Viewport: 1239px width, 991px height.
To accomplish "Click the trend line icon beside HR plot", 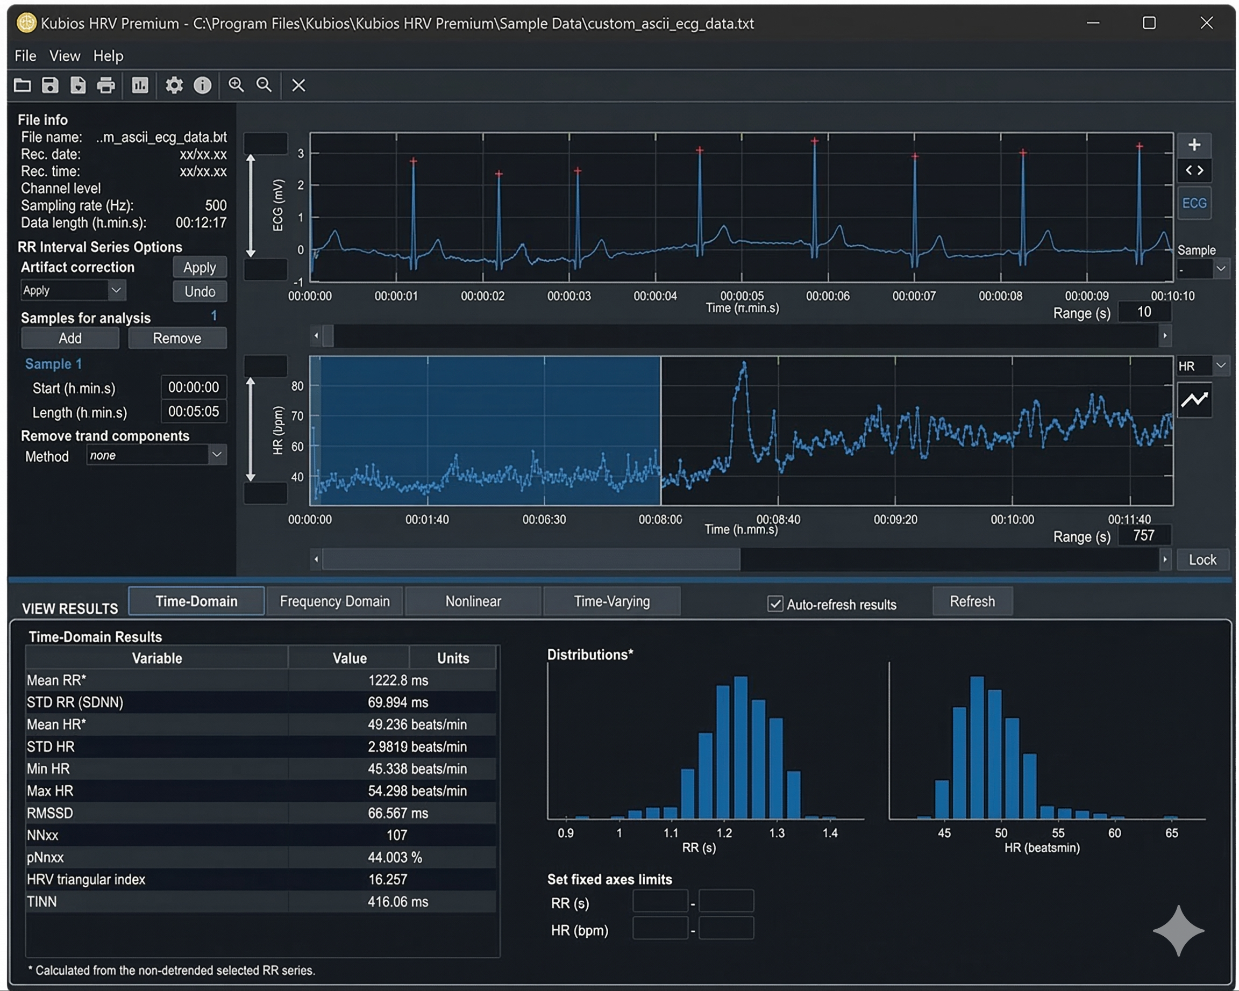I will (x=1194, y=400).
